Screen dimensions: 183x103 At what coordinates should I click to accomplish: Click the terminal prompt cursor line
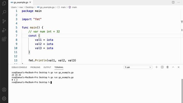pos(32,82)
